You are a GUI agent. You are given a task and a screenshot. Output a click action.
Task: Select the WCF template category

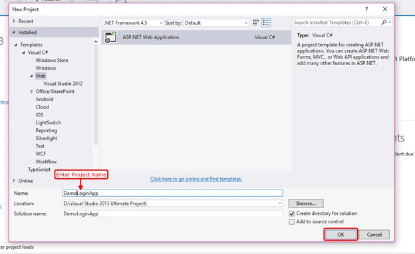click(41, 154)
